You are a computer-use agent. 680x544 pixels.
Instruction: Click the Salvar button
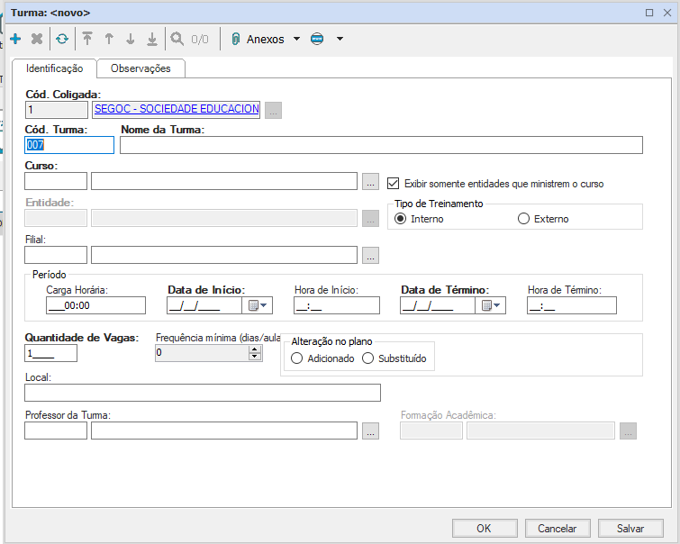coord(630,529)
